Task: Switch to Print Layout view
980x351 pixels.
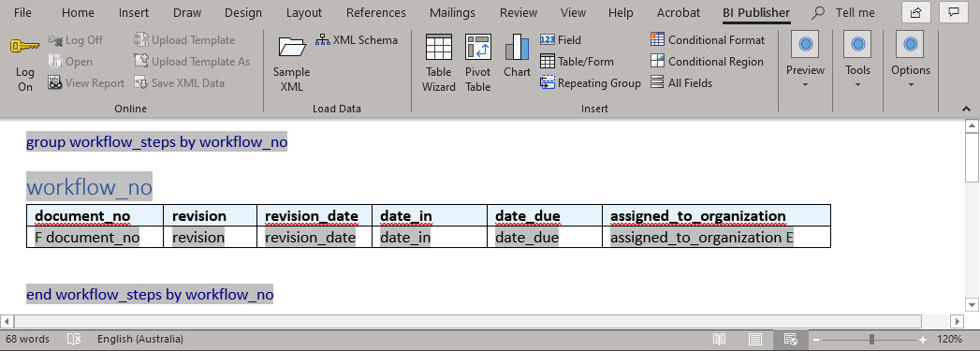Action: tap(755, 339)
